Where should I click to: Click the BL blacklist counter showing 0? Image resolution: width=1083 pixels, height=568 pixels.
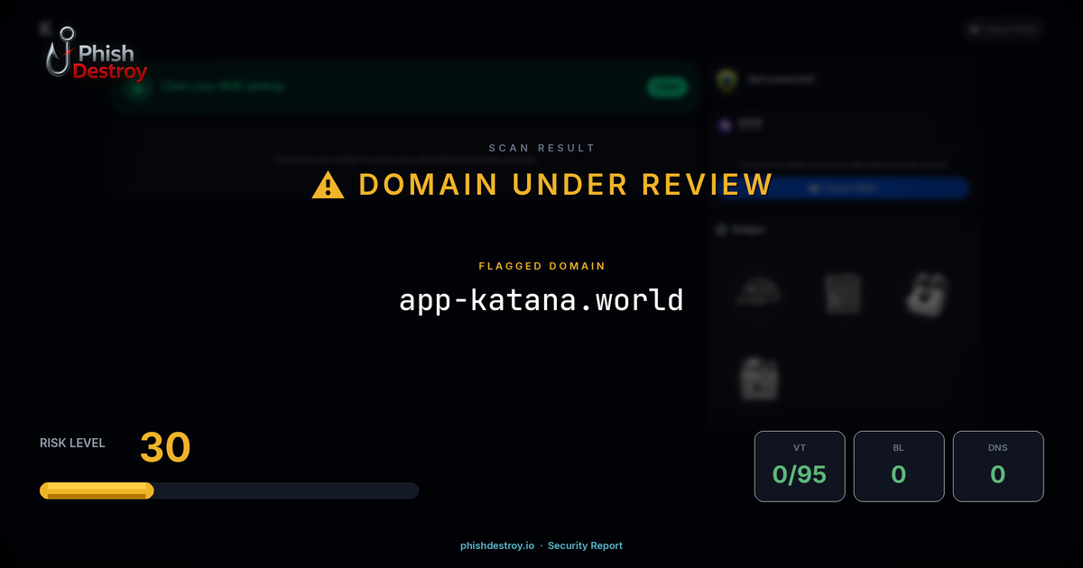(x=899, y=466)
